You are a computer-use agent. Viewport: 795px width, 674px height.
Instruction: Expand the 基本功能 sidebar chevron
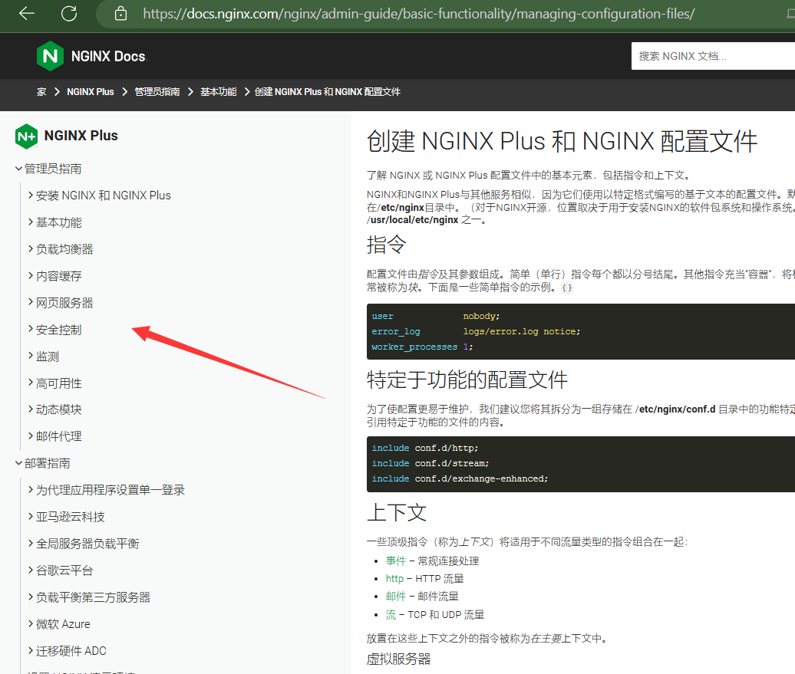(x=31, y=222)
